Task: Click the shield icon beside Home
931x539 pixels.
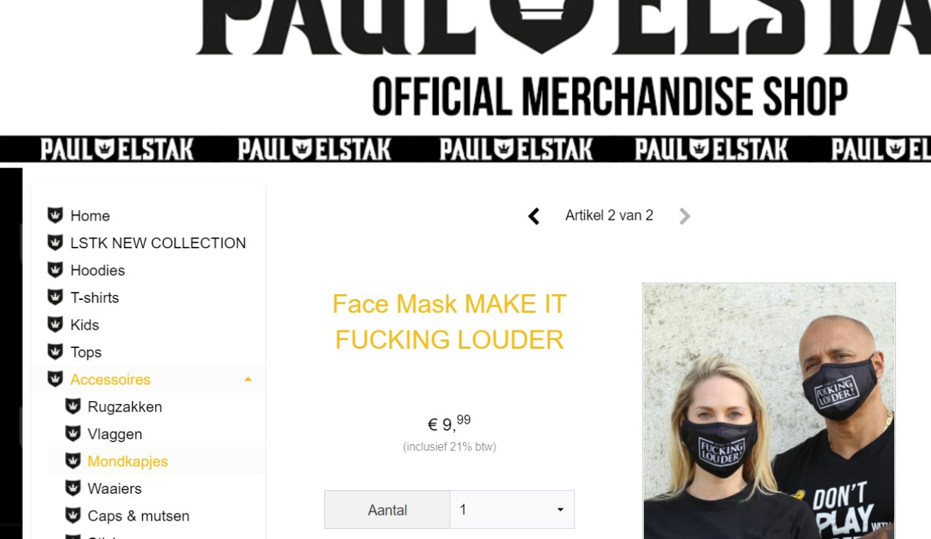Action: pyautogui.click(x=55, y=215)
